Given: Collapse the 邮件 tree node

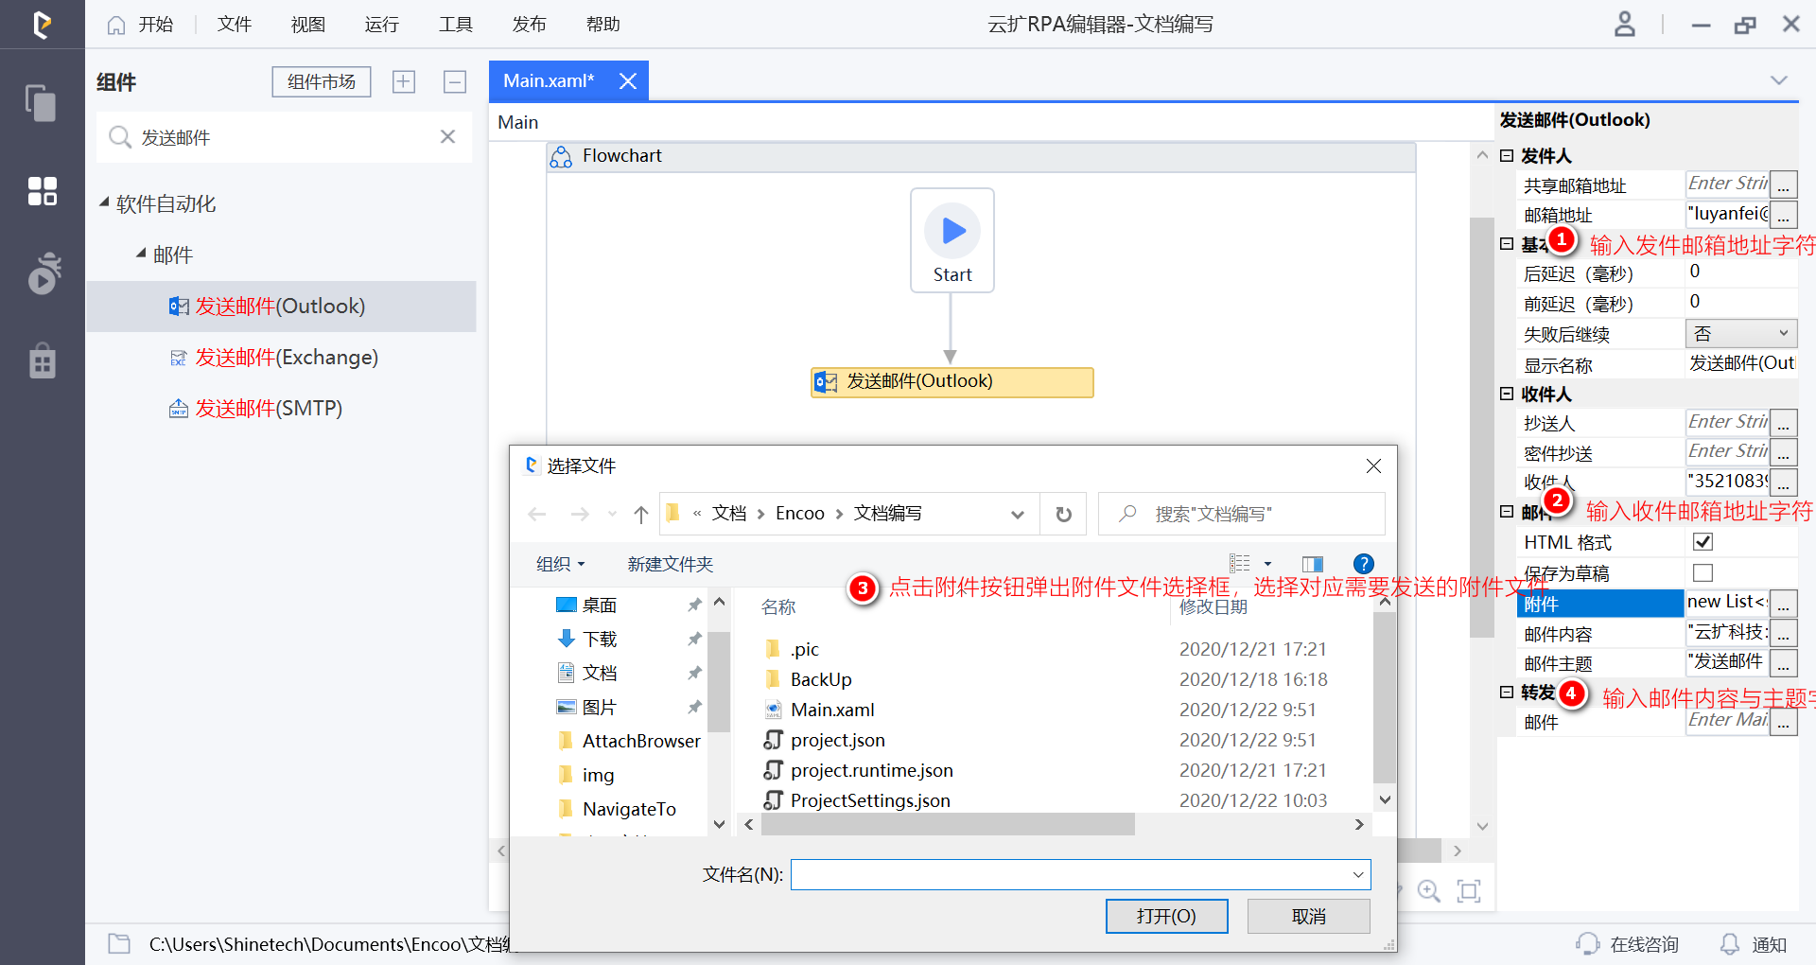Looking at the screenshot, I should click(141, 253).
